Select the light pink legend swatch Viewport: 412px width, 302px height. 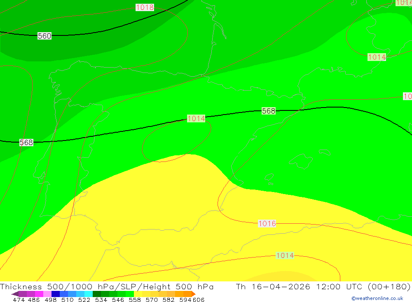point(47,294)
